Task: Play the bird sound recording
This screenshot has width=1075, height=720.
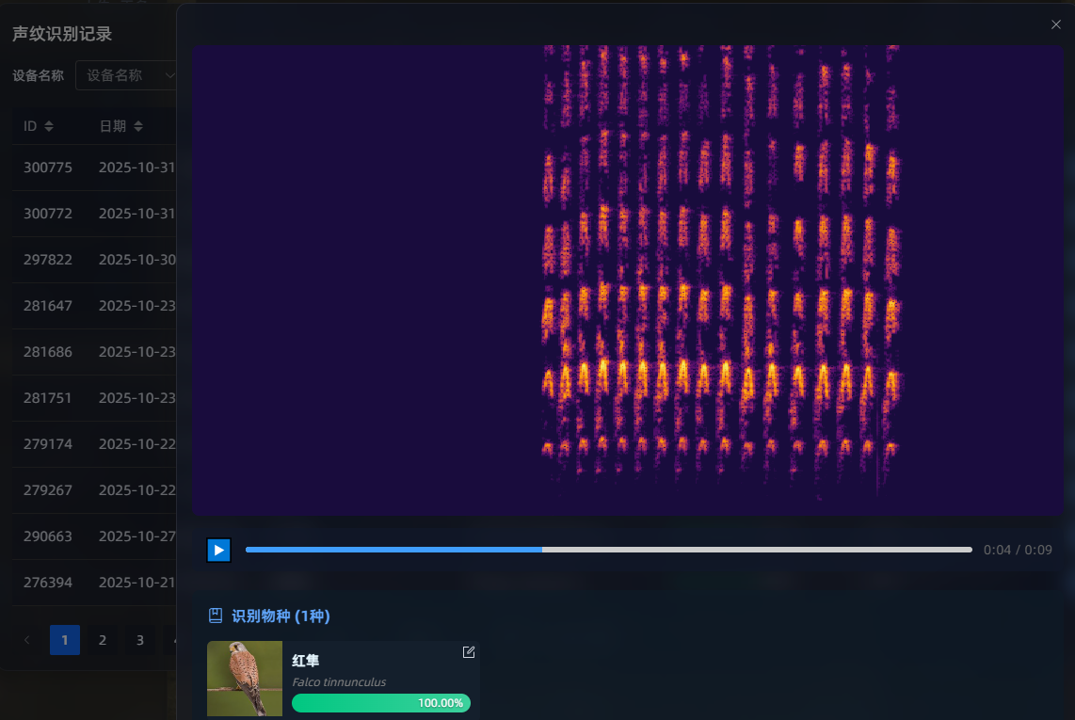Action: click(218, 550)
